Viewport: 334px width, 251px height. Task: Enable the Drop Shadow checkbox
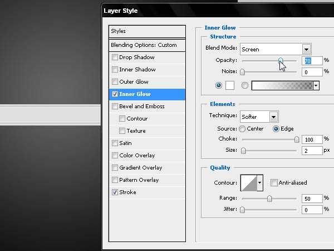coord(115,57)
